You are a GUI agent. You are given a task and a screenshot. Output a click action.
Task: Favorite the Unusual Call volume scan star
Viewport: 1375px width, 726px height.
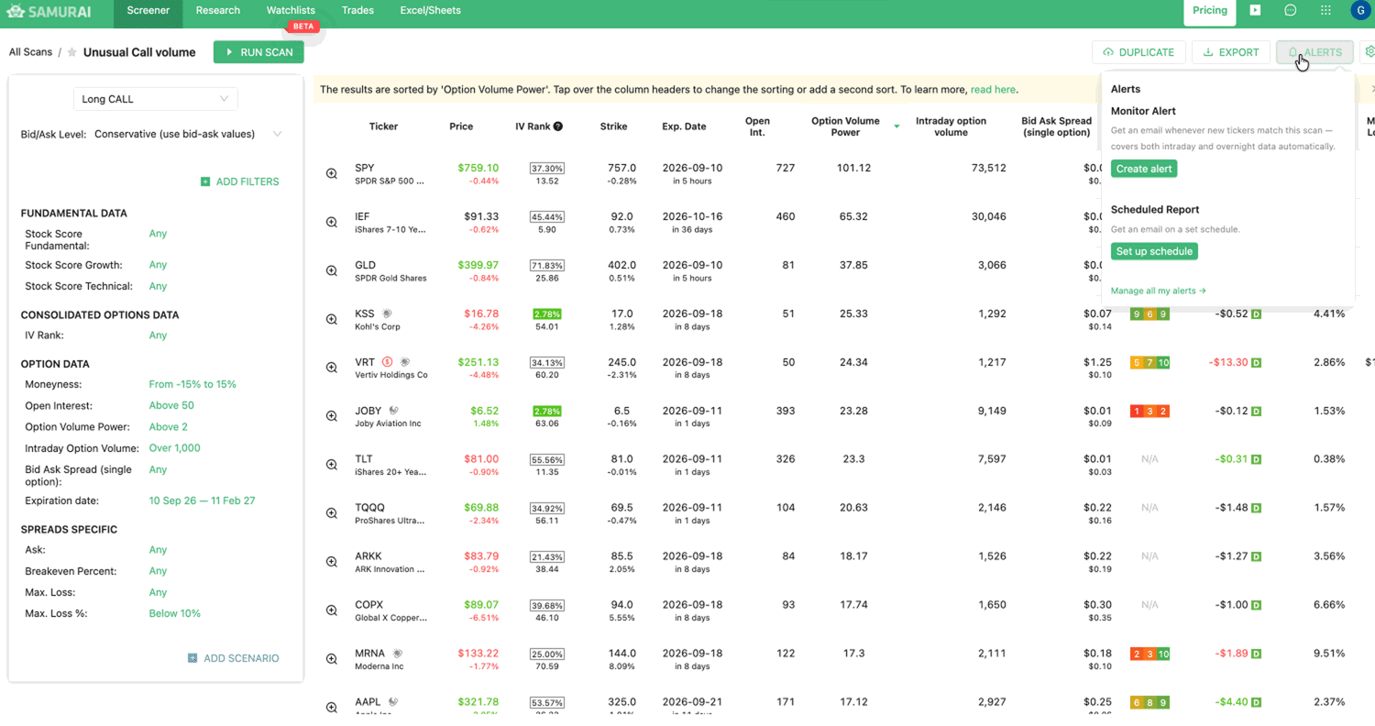(x=72, y=52)
